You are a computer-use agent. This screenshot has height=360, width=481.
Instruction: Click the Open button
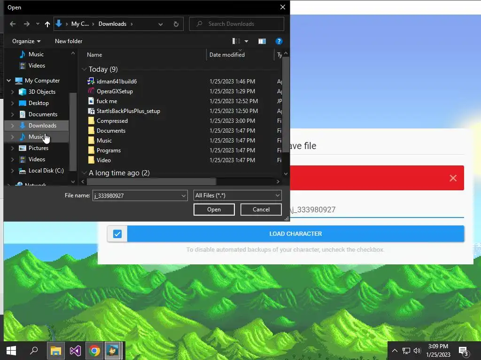pos(214,210)
